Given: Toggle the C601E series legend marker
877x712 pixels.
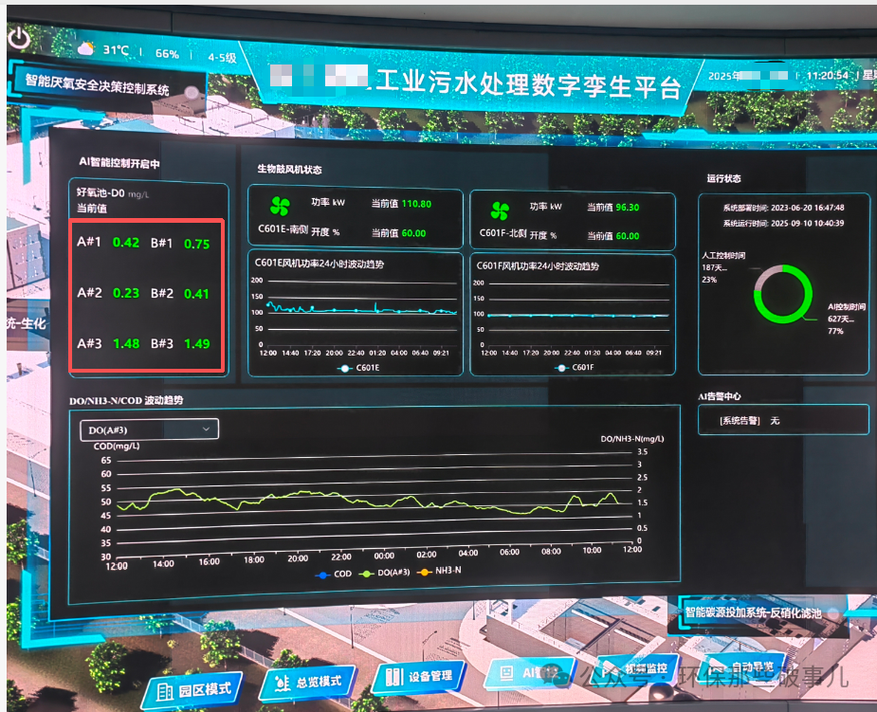Looking at the screenshot, I should click(x=344, y=368).
